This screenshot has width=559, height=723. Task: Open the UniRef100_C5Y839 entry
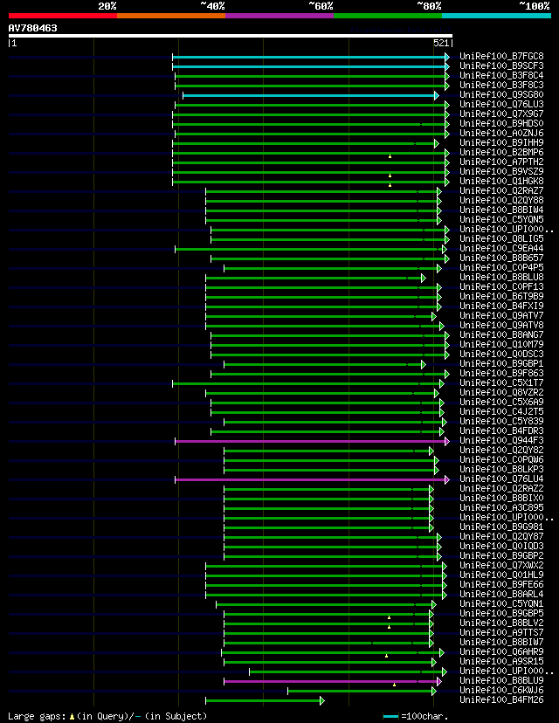coord(502,422)
